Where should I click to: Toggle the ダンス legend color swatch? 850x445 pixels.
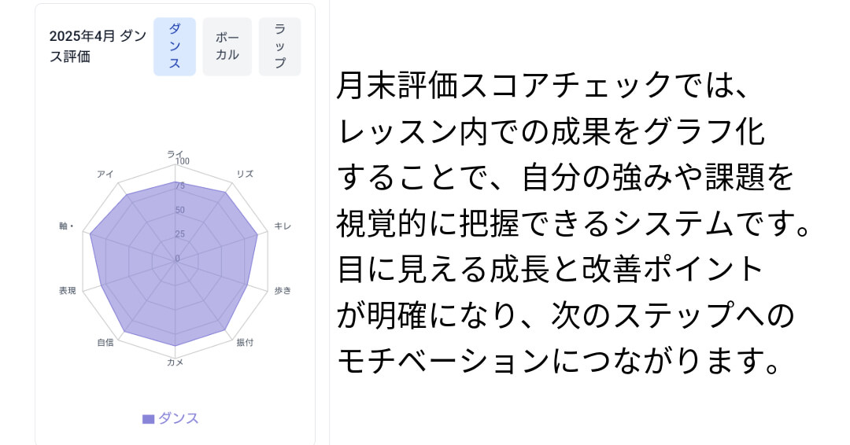[149, 419]
